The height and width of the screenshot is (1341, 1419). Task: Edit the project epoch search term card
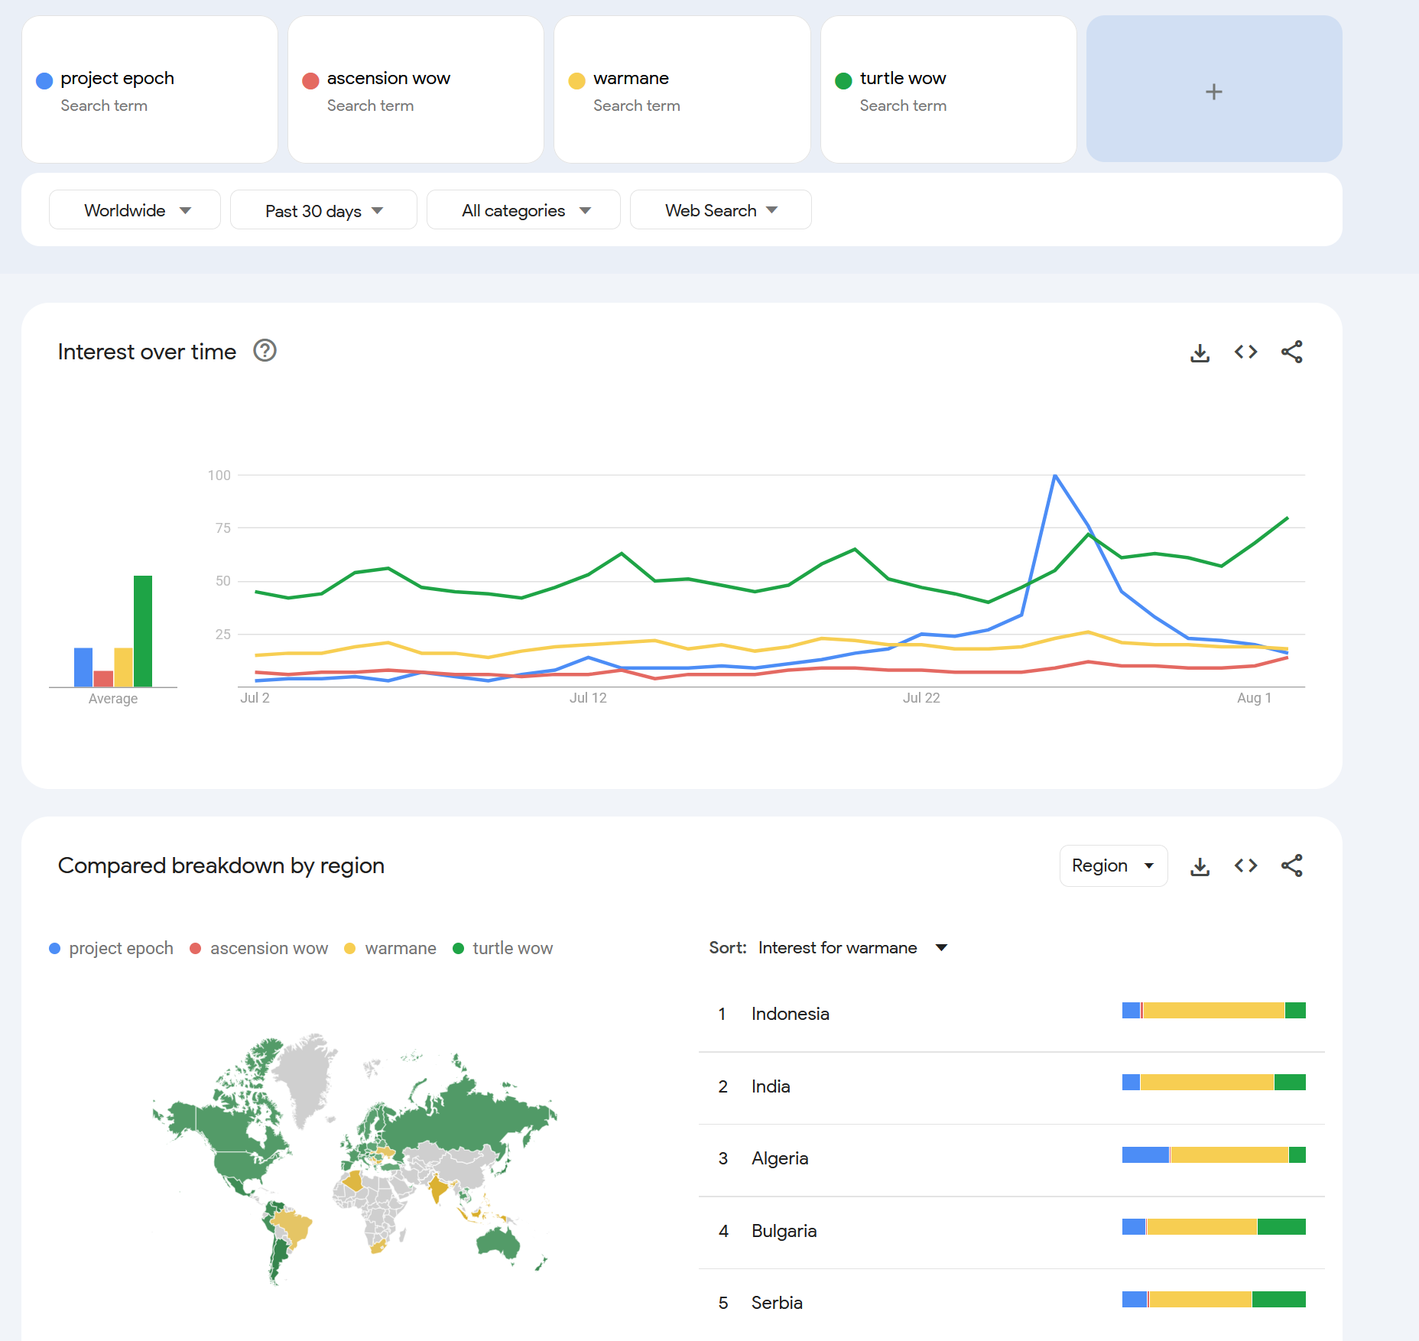click(x=150, y=89)
